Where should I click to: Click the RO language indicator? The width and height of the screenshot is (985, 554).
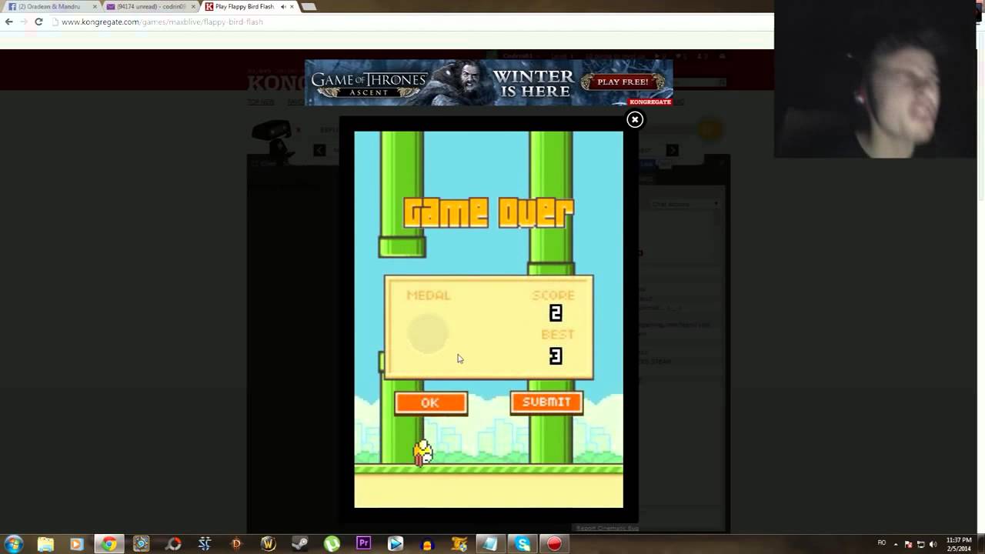(x=882, y=543)
